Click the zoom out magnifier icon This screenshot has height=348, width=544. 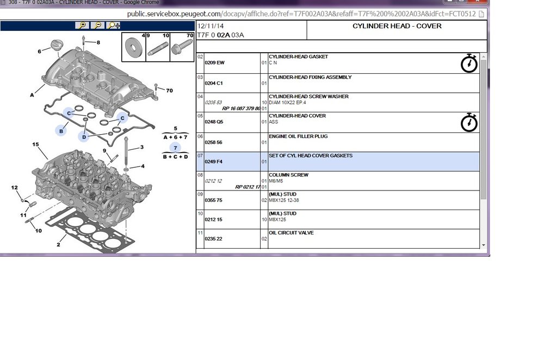(97, 26)
